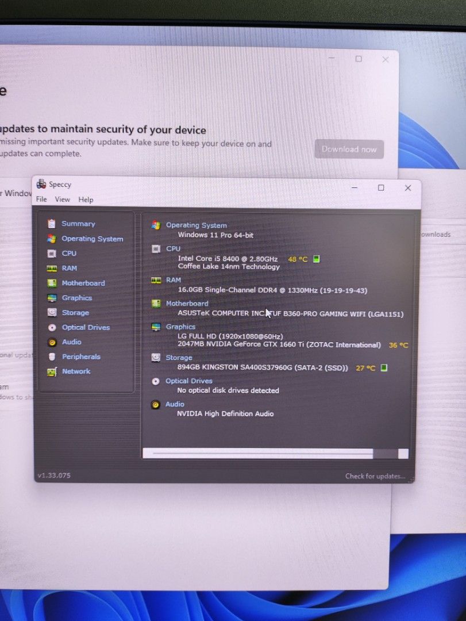Click the Motherboard heading link in summary
This screenshot has width=466, height=621.
(187, 304)
